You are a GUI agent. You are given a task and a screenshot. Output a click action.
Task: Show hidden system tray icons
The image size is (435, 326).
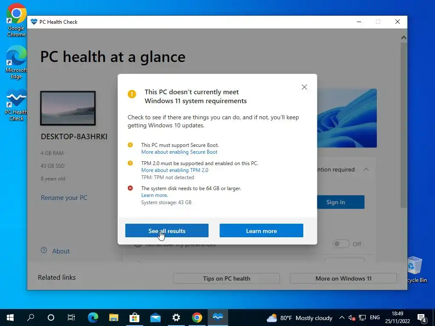pos(342,318)
